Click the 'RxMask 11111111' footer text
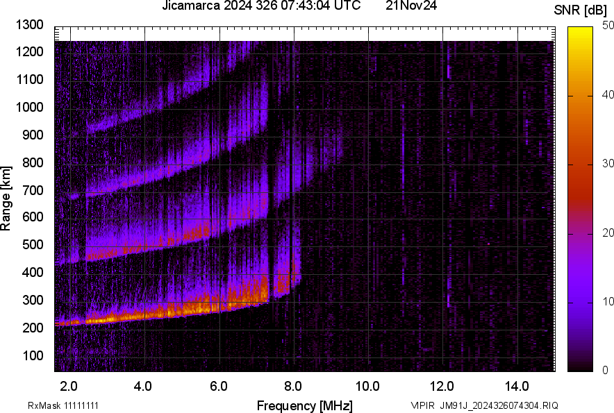The height and width of the screenshot is (413, 614). [63, 405]
